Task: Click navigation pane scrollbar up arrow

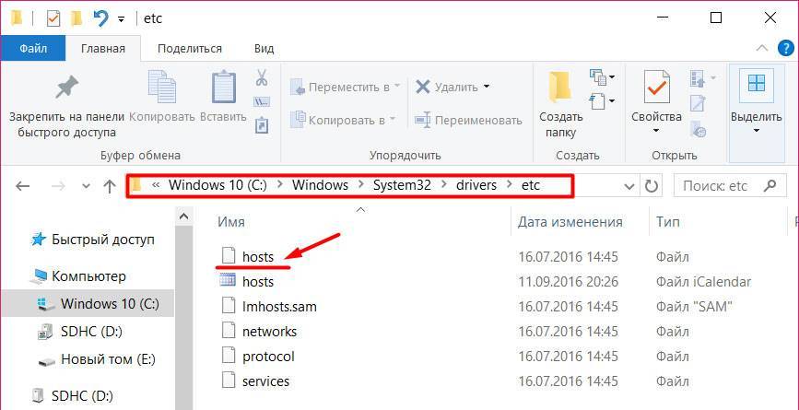Action: (x=183, y=217)
